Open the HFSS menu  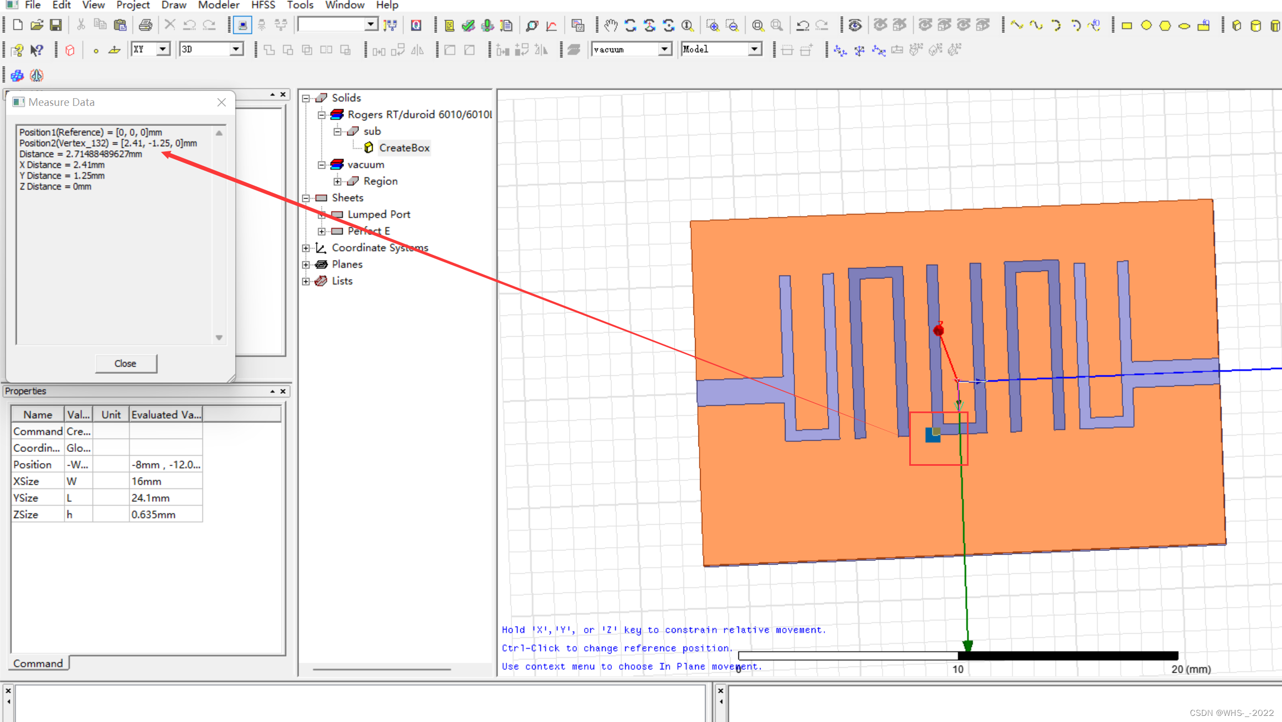pos(263,5)
